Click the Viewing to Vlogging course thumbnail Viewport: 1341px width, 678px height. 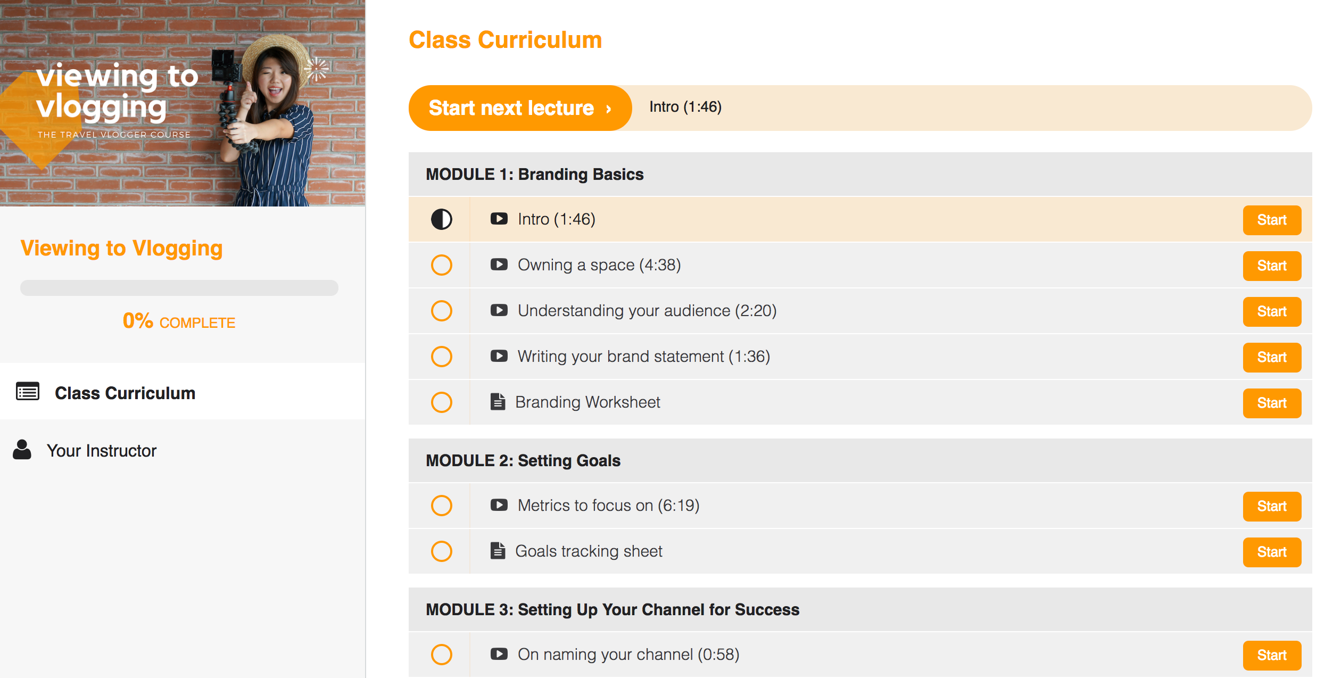182,103
